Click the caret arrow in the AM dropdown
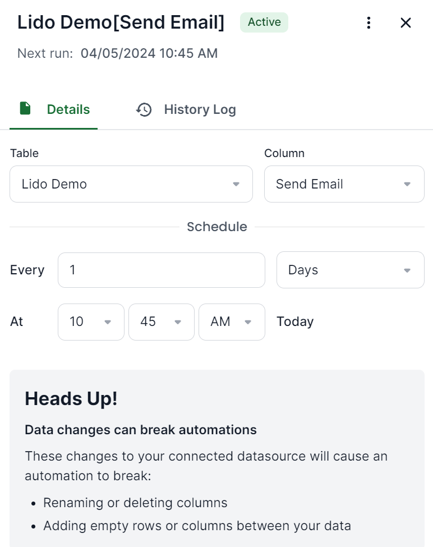The height and width of the screenshot is (547, 433). 248,322
